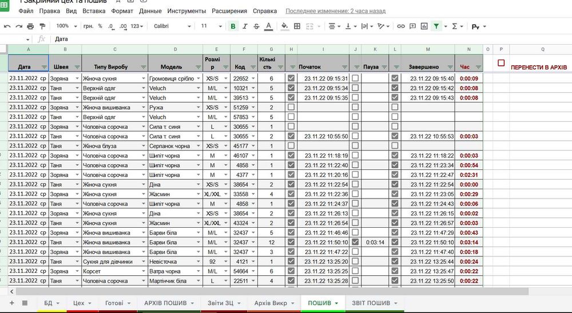Screen dimensions: 572x313
Task: Show all sheets list
Action: (x=25, y=303)
